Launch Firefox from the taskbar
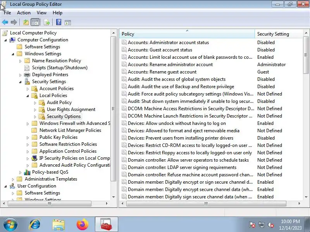Image resolution: width=310 pixels, height=232 pixels. click(x=83, y=224)
